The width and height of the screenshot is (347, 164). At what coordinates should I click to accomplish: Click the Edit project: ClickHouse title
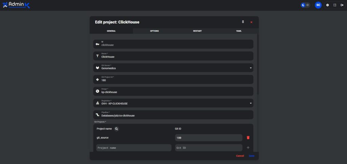pos(117,22)
